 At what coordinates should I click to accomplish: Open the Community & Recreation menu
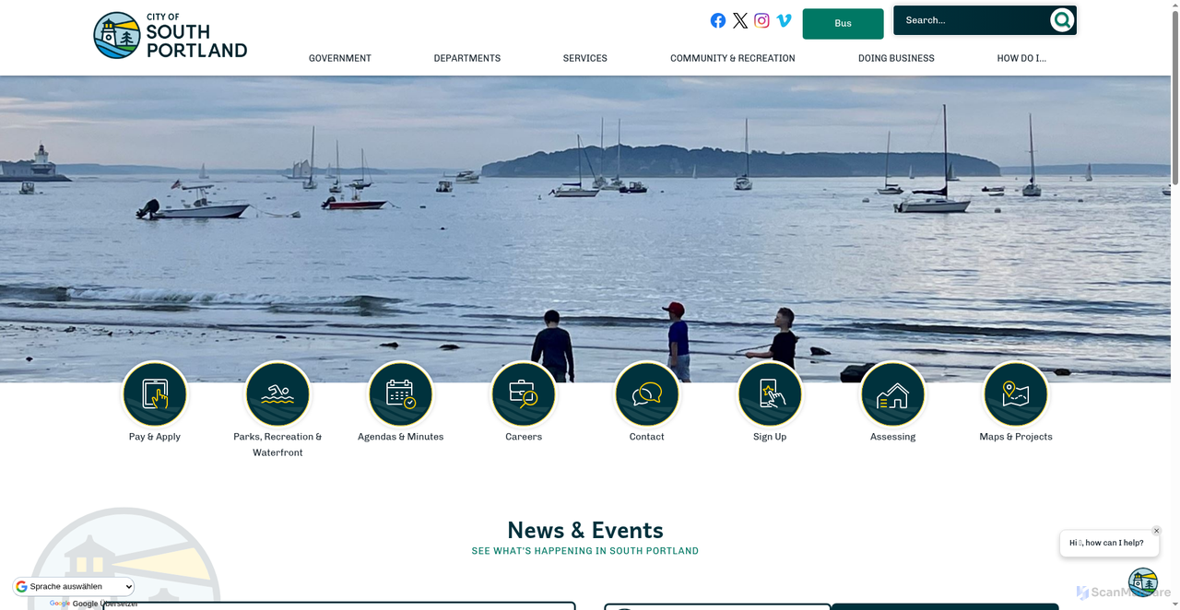732,58
